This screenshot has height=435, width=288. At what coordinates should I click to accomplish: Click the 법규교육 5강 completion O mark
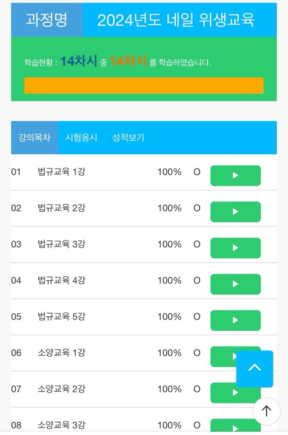click(x=197, y=317)
